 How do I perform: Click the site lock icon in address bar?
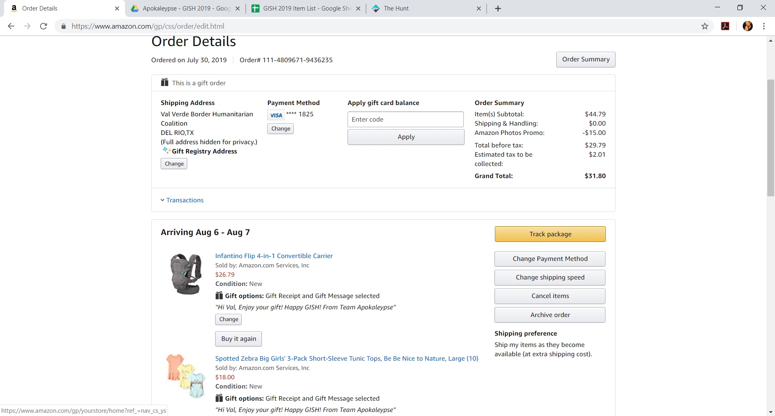63,26
